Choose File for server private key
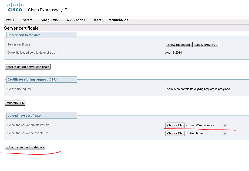Screen dimensions: 249x171 175,125
